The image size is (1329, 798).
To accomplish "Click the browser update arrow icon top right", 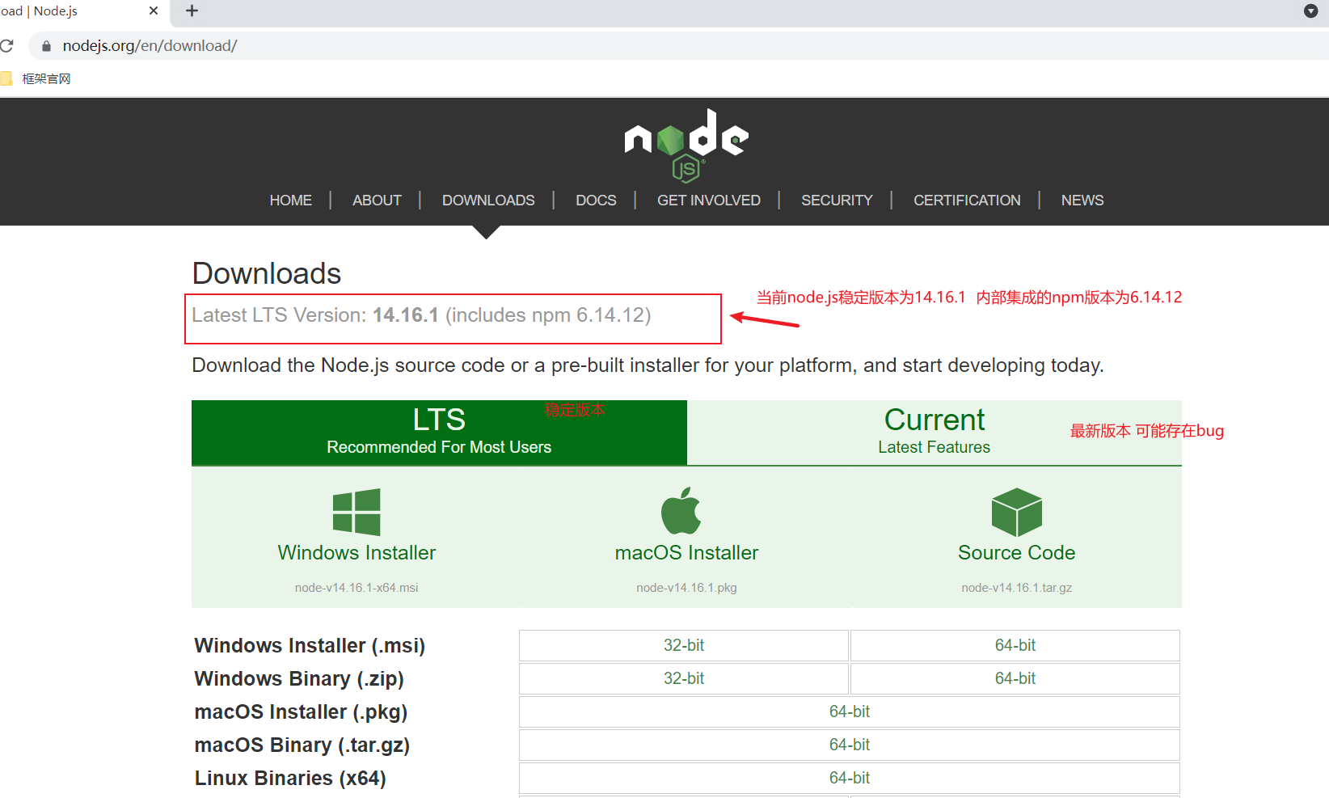I will pos(1310,11).
